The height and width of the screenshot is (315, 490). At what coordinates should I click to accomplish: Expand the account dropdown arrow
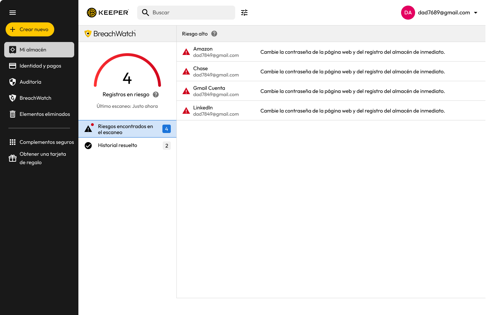click(x=476, y=13)
